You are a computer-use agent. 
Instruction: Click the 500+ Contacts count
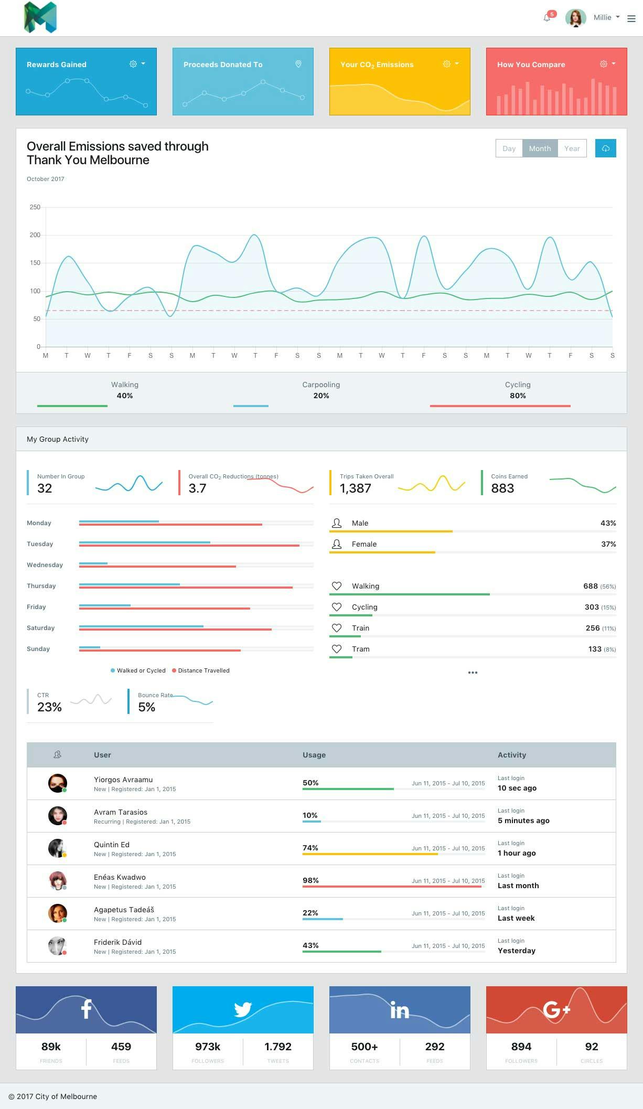365,1047
